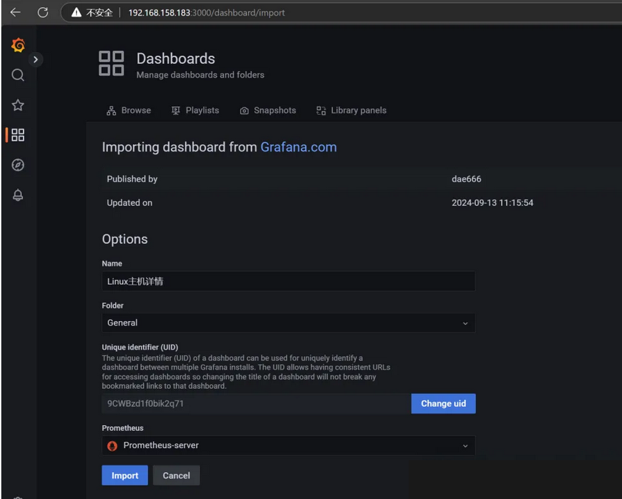Screen dimensions: 622x499
Task: Click Manage dashboards and folders subtitle
Action: click(x=200, y=75)
